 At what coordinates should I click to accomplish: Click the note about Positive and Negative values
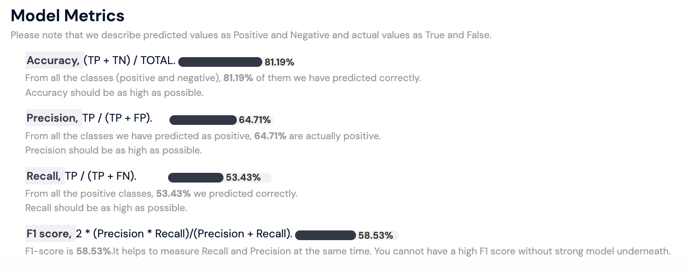pos(251,35)
